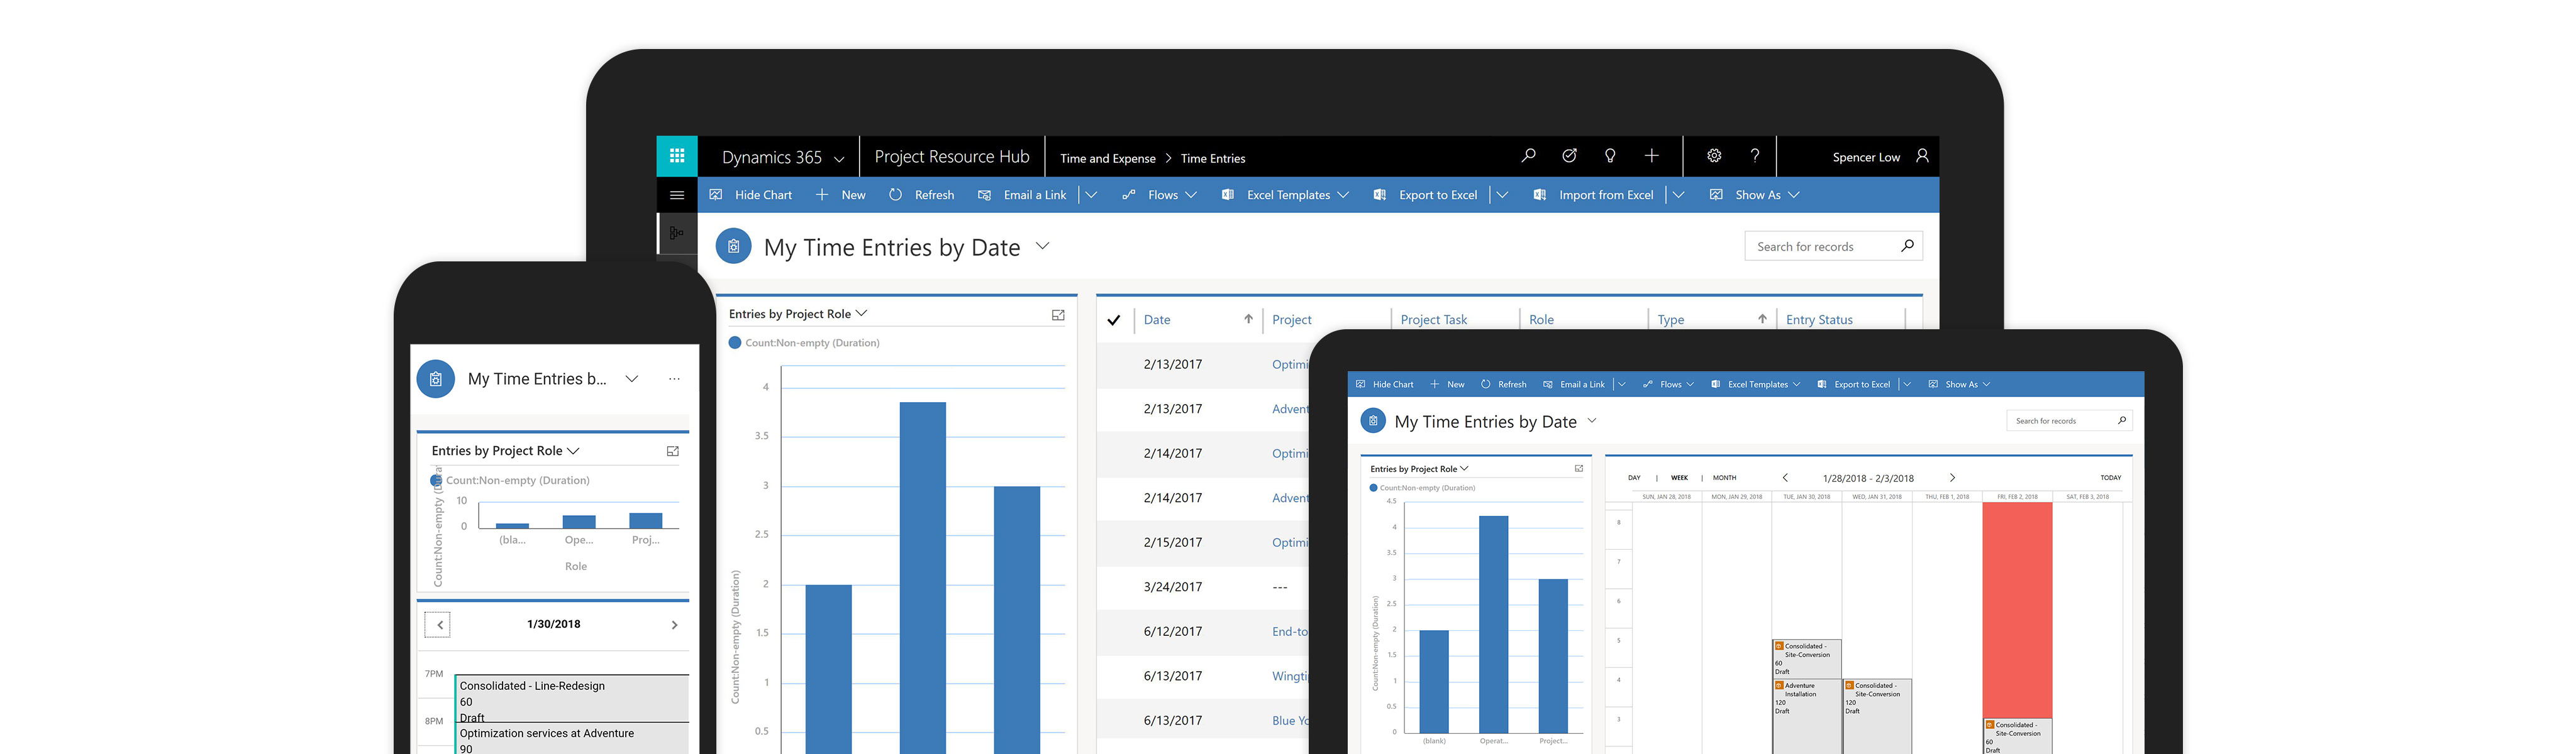Open the My Time Entries by Date view selector
Screen dimensions: 2576x754
click(1042, 246)
